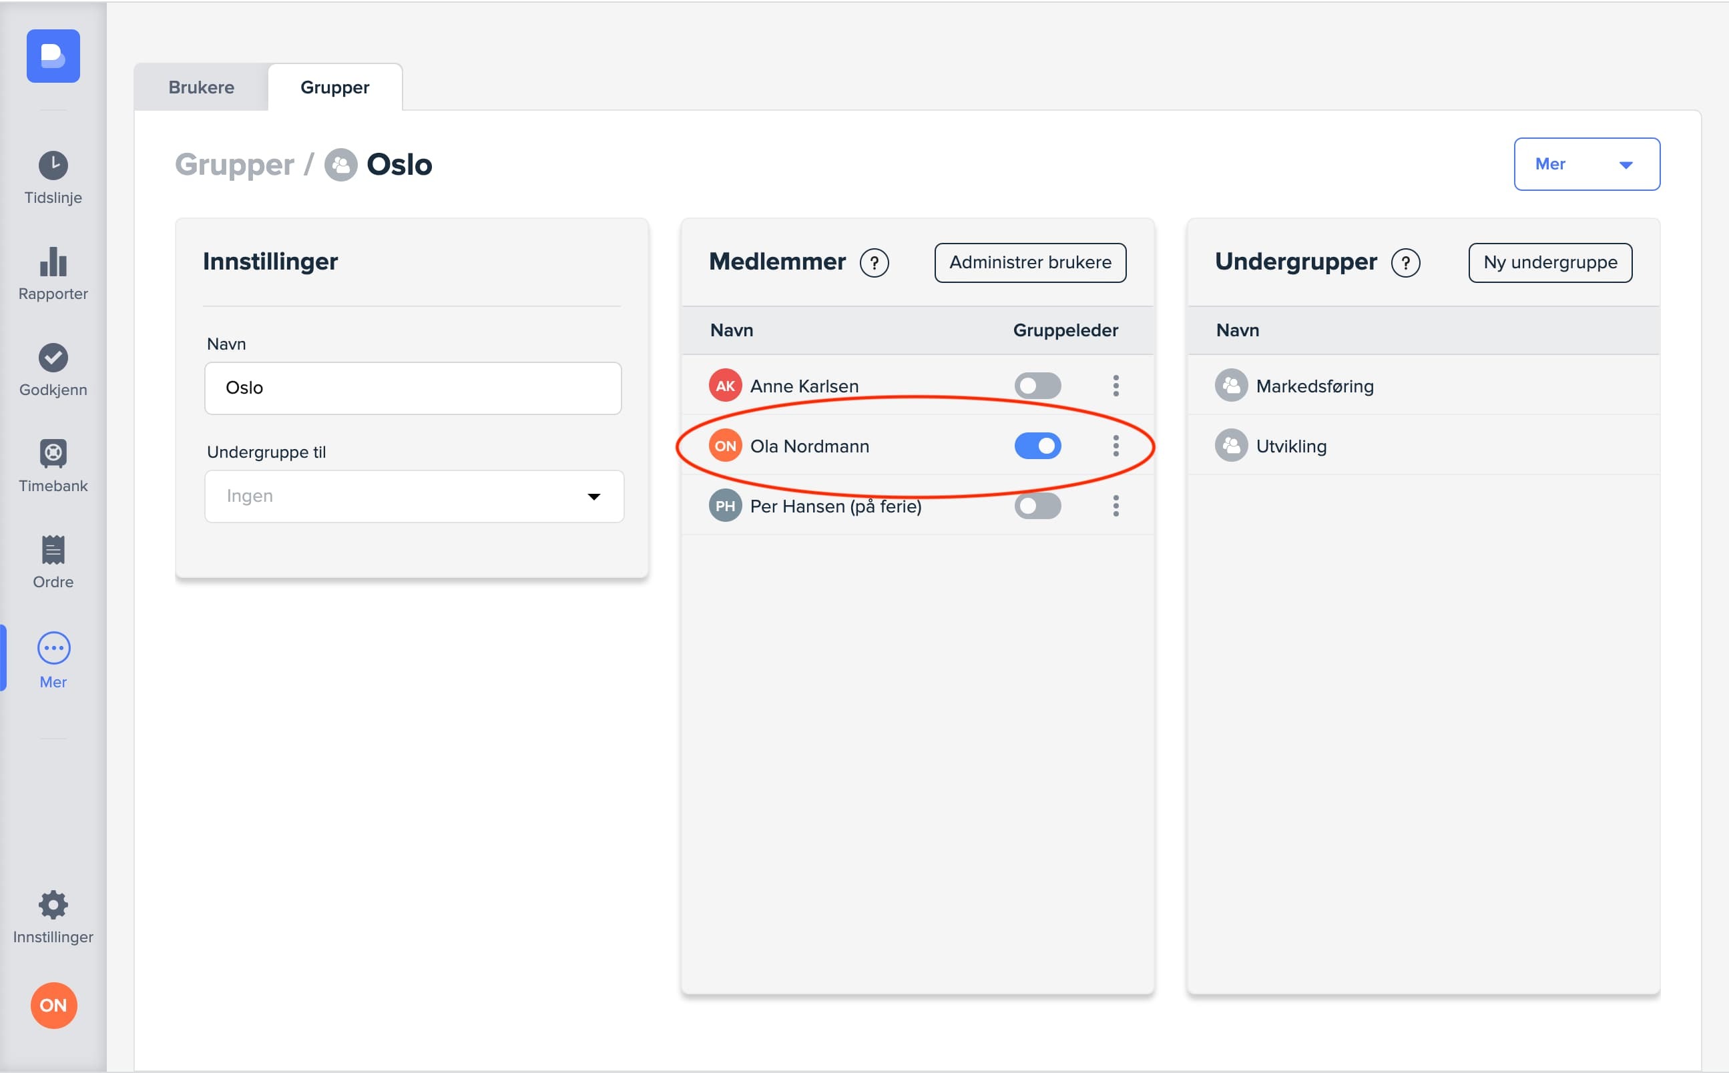Image resolution: width=1729 pixels, height=1073 pixels.
Task: Click the help icon next to Undergrupper
Action: tap(1405, 264)
